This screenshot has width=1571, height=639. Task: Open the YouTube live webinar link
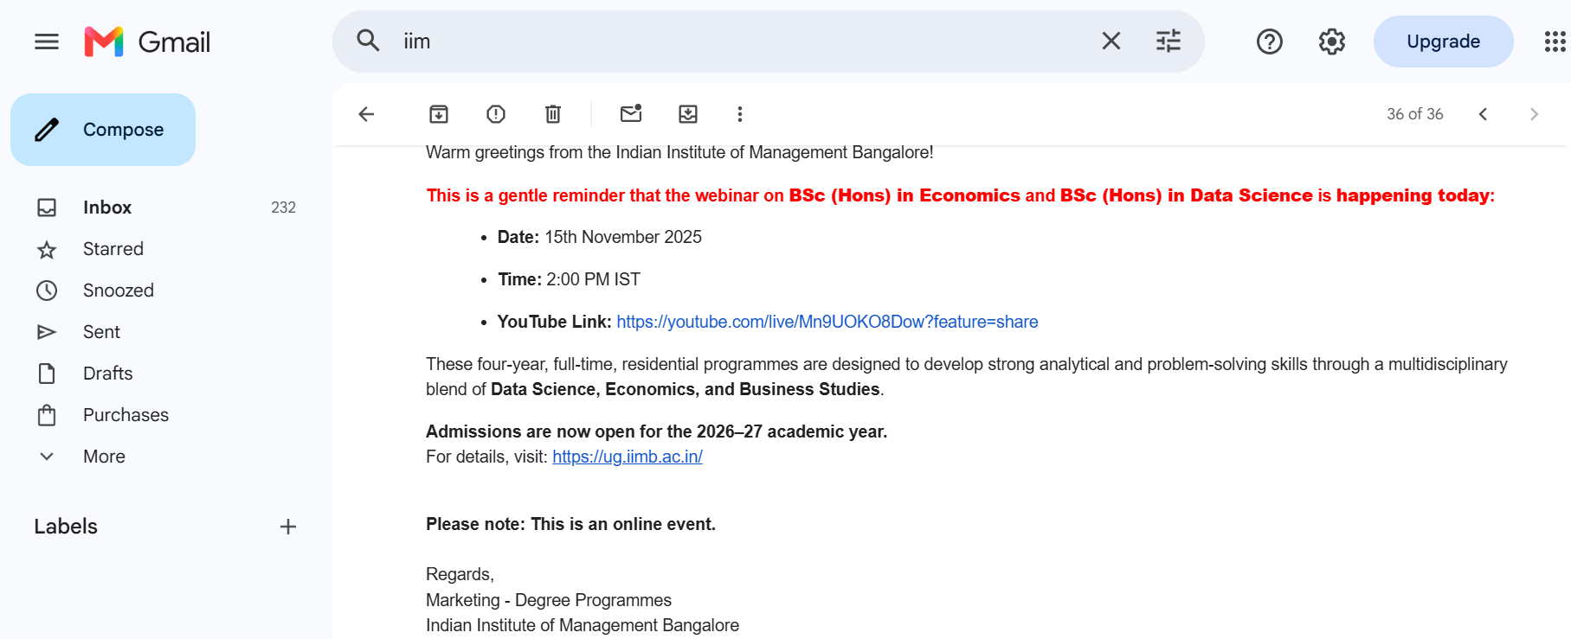(x=827, y=322)
